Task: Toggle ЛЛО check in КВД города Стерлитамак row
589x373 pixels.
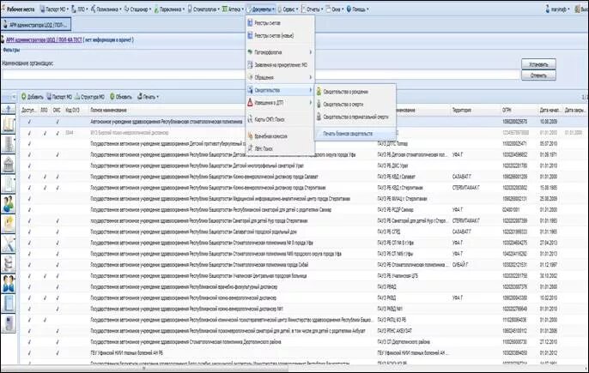Action: click(45, 187)
